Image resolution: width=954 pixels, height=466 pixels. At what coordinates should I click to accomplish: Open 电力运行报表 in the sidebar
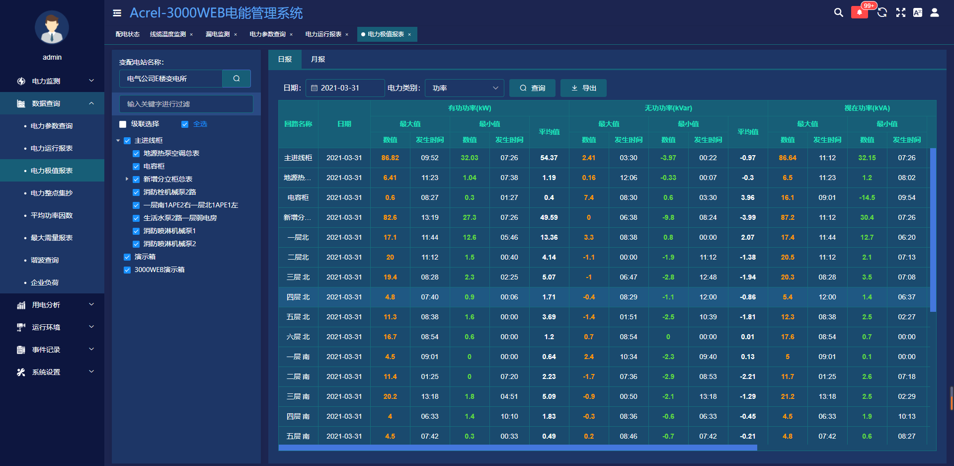point(52,148)
